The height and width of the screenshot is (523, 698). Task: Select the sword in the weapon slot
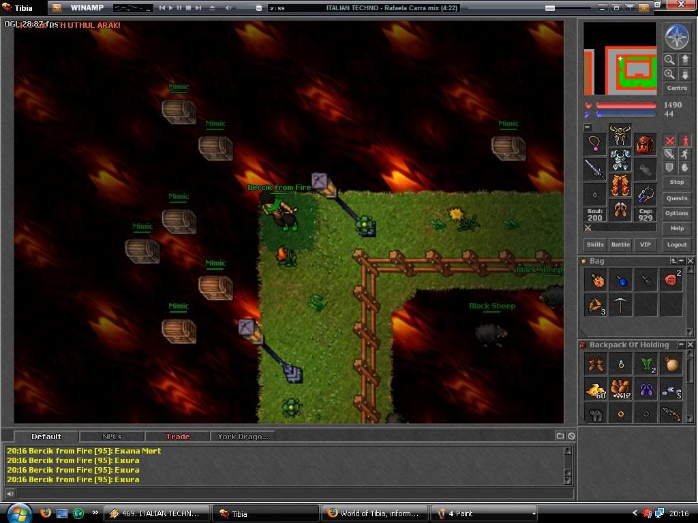click(594, 170)
